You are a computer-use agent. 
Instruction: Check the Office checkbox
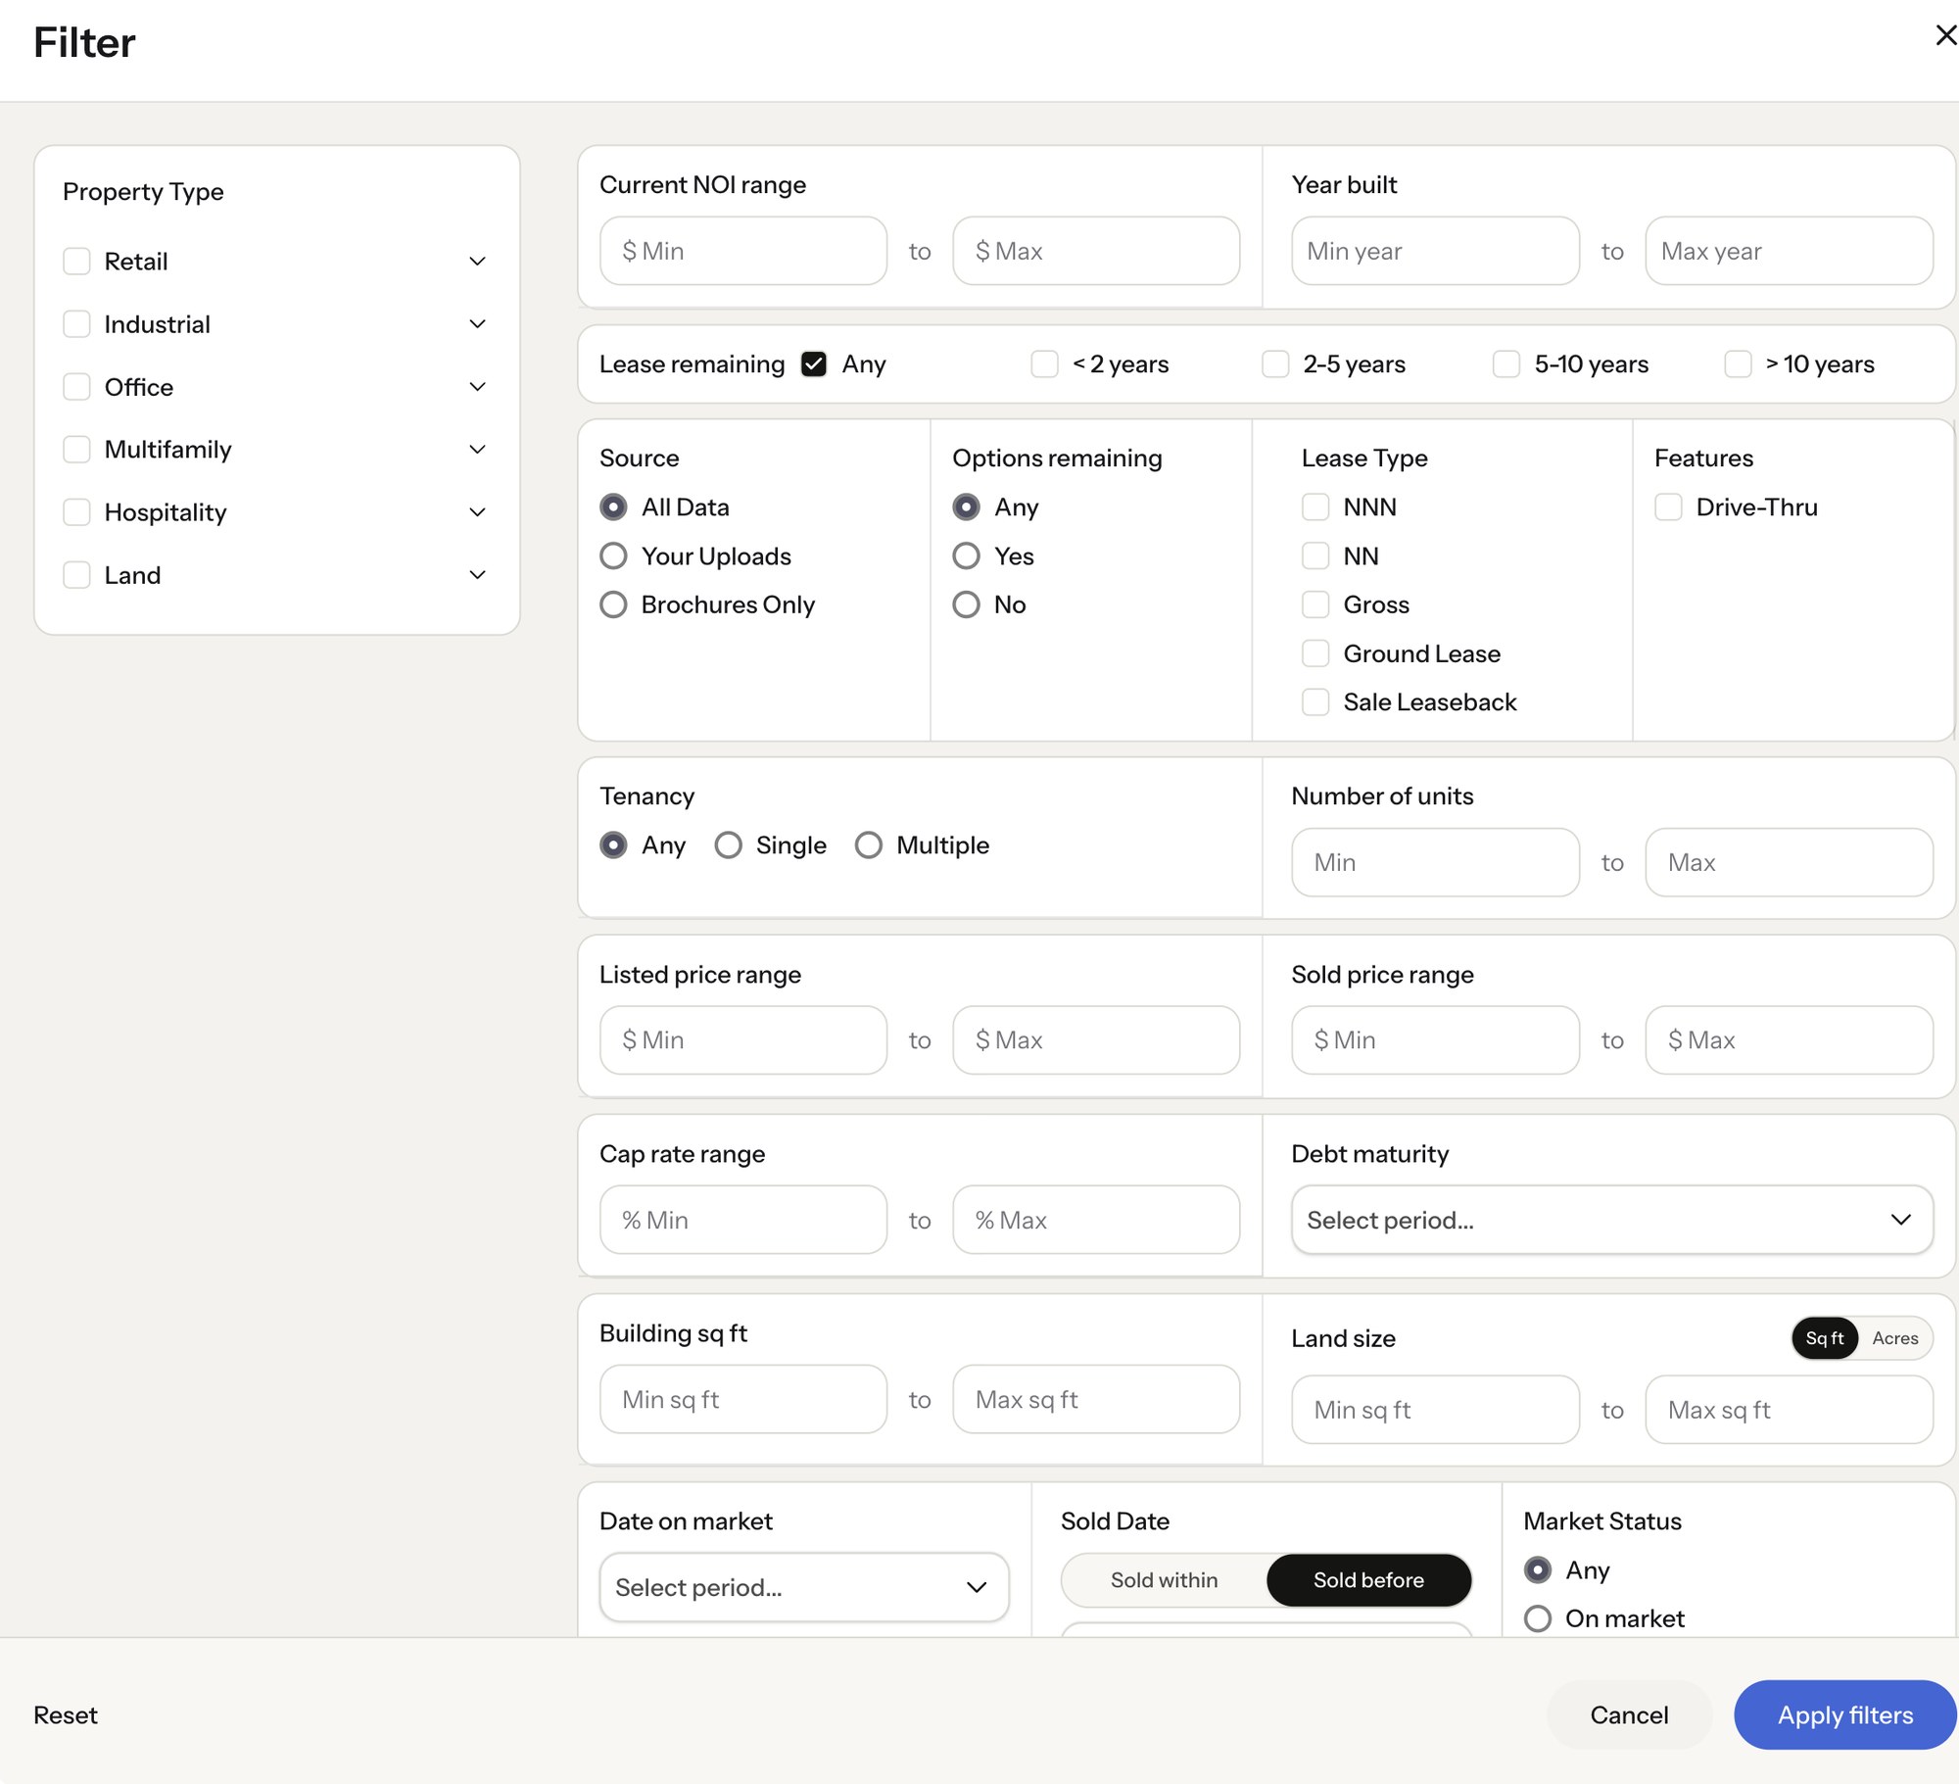[76, 387]
